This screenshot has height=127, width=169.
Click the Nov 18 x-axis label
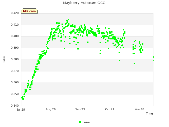tap(139, 109)
